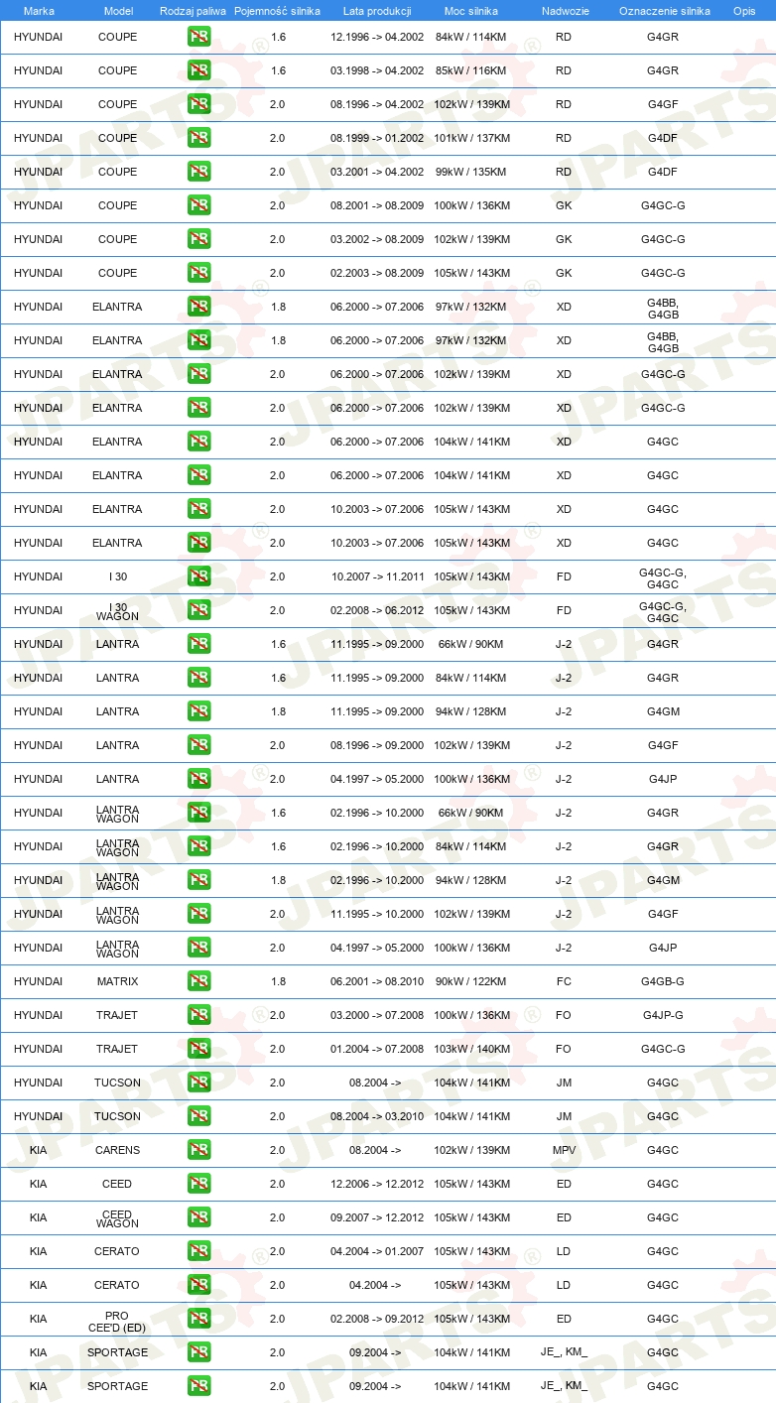Select the MATRIX model cell
This screenshot has height=1403, width=776.
[118, 981]
